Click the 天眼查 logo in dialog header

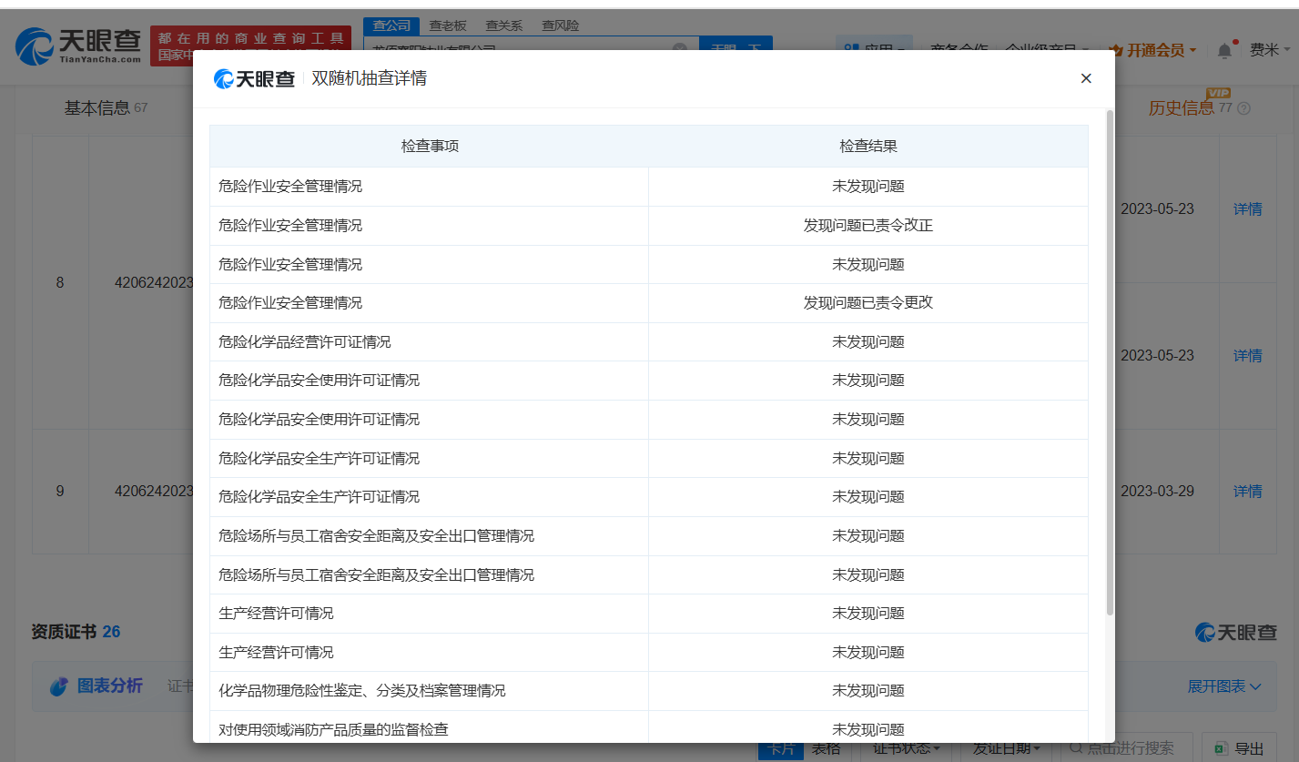coord(254,79)
